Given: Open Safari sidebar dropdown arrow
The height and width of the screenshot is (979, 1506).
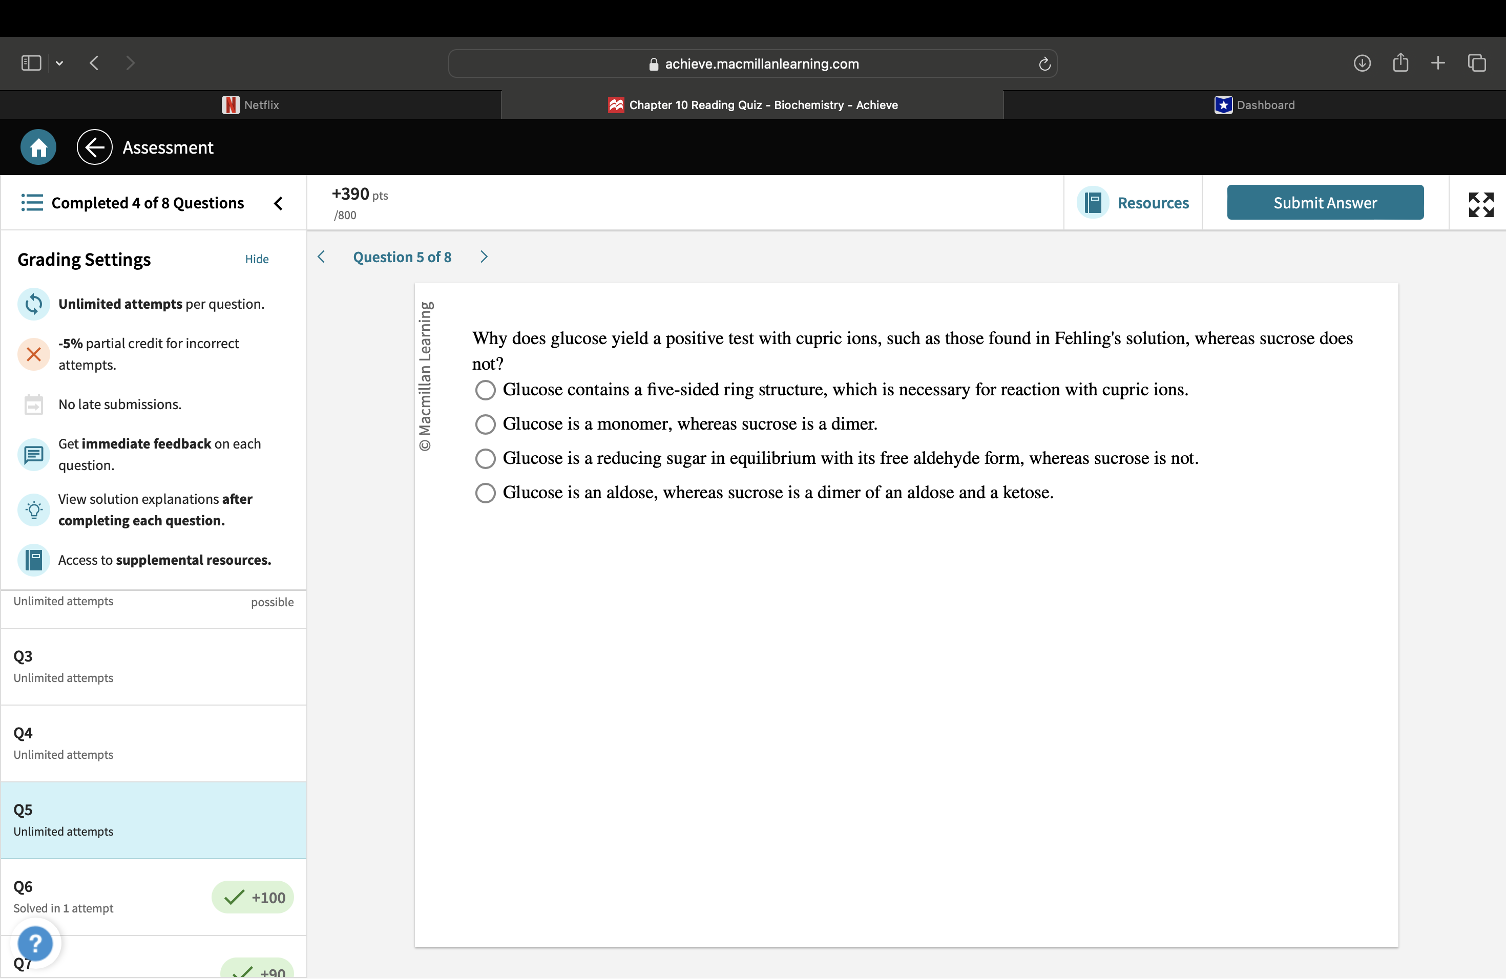Looking at the screenshot, I should tap(59, 62).
